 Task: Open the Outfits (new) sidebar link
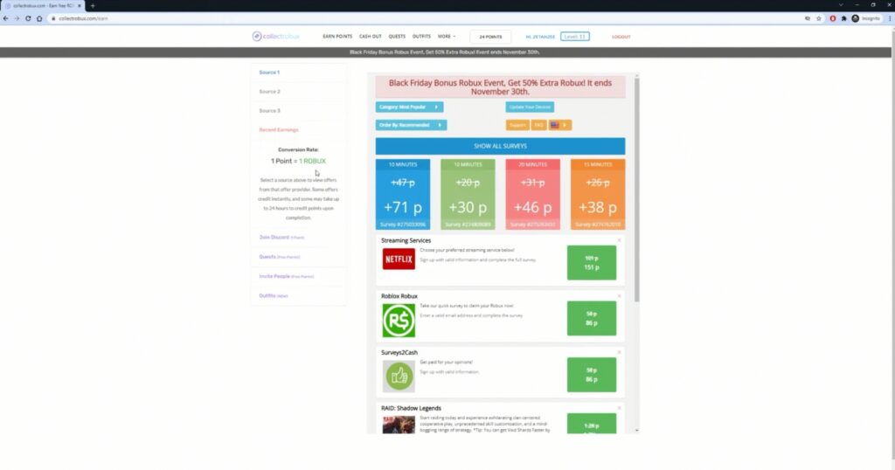point(274,295)
